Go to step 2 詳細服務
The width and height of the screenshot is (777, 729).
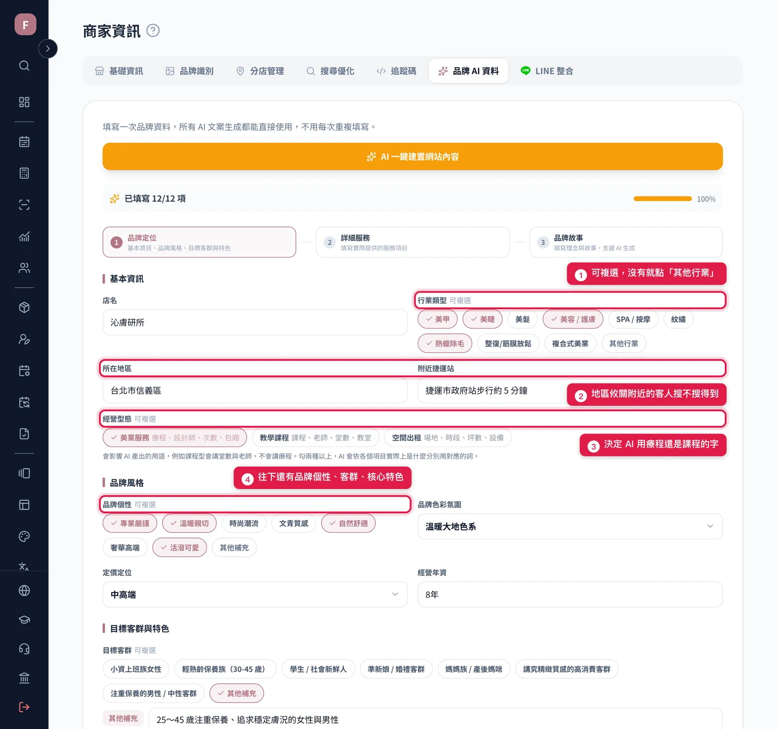click(413, 242)
